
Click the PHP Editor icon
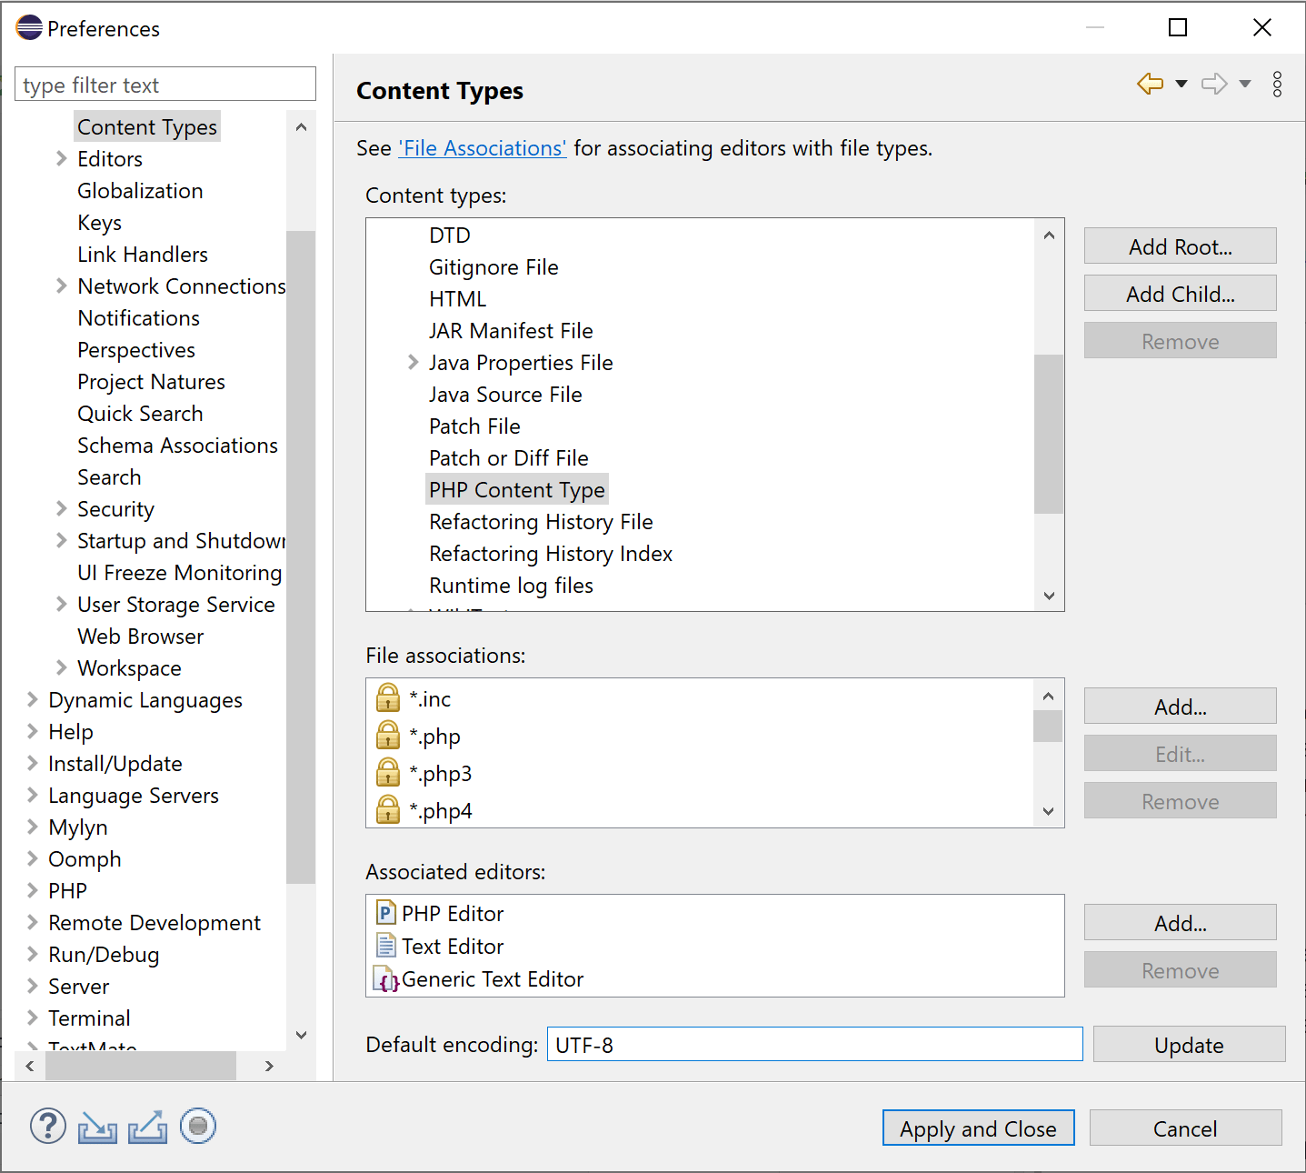click(385, 913)
